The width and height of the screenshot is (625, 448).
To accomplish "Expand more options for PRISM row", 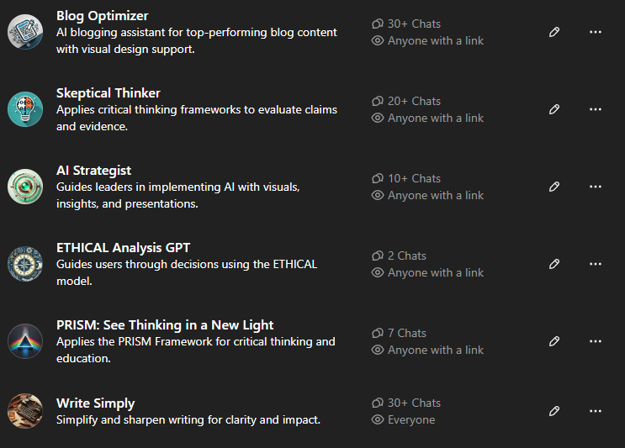I will coord(596,341).
